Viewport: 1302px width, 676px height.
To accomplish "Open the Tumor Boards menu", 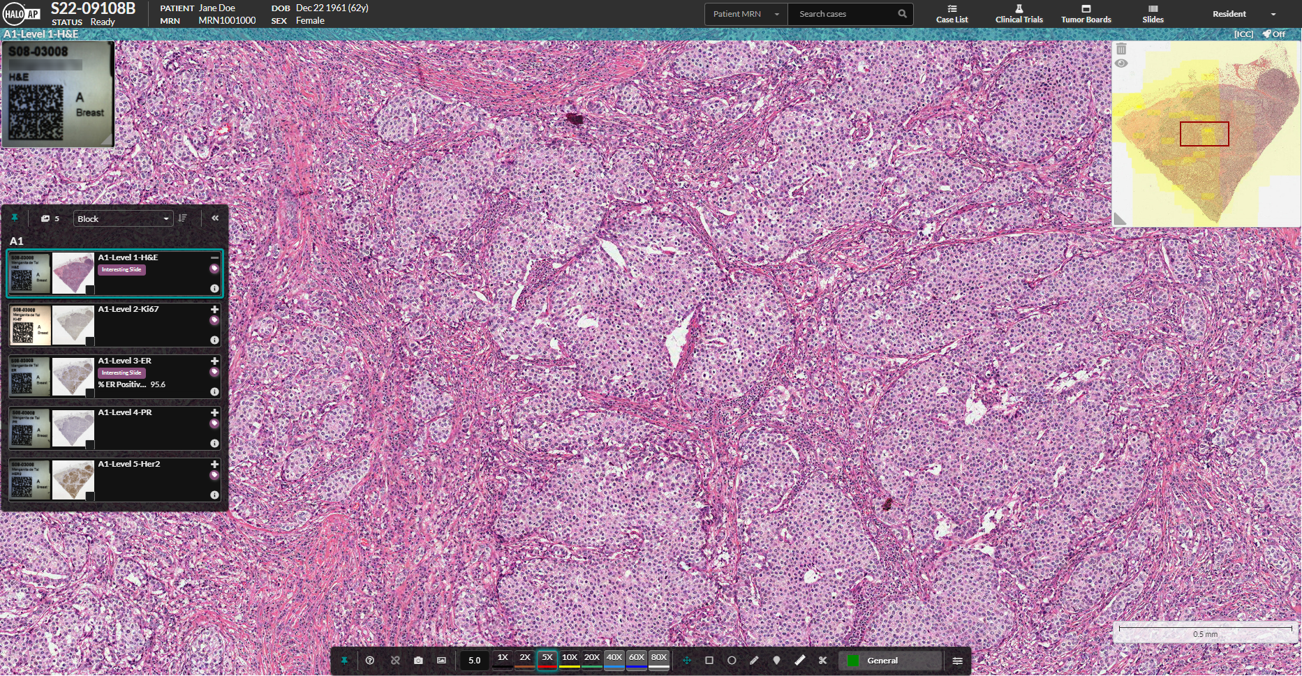I will [1086, 14].
